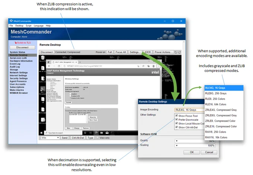
Task: Open the Image Encoding dropdown
Action: [x=189, y=110]
